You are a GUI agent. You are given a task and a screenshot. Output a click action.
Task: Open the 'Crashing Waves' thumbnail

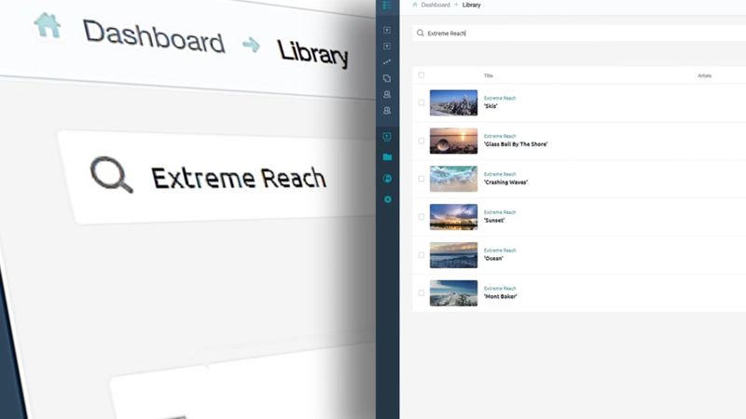click(x=453, y=179)
